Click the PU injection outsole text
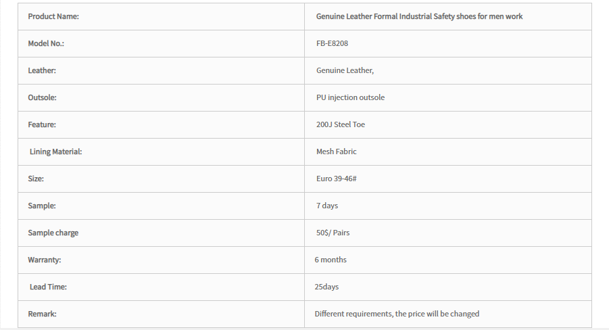Screen dimensions: 609x330 coord(350,97)
